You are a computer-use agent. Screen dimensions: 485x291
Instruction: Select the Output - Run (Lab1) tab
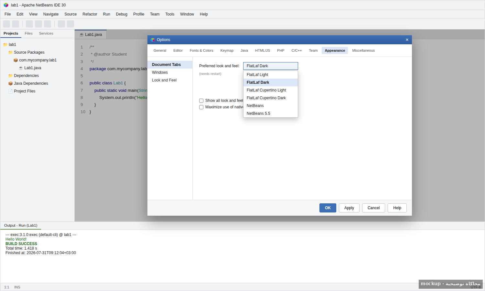tap(21, 226)
